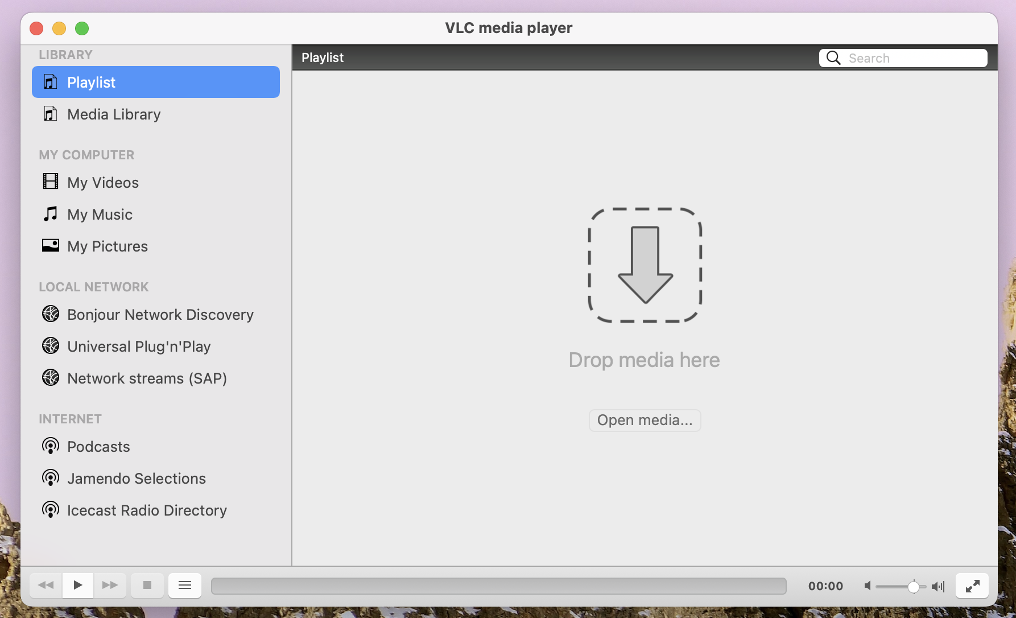Click the Drop media here arrow box

click(x=645, y=265)
